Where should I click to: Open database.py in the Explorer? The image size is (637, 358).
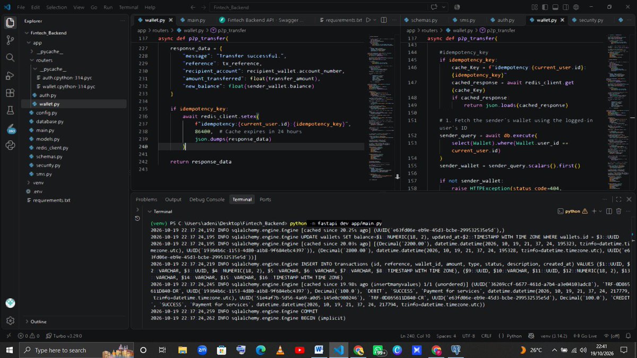tap(50, 121)
